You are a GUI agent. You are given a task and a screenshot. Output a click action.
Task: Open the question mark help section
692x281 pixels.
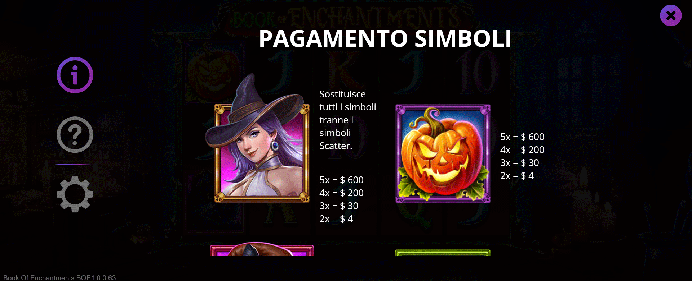click(75, 134)
